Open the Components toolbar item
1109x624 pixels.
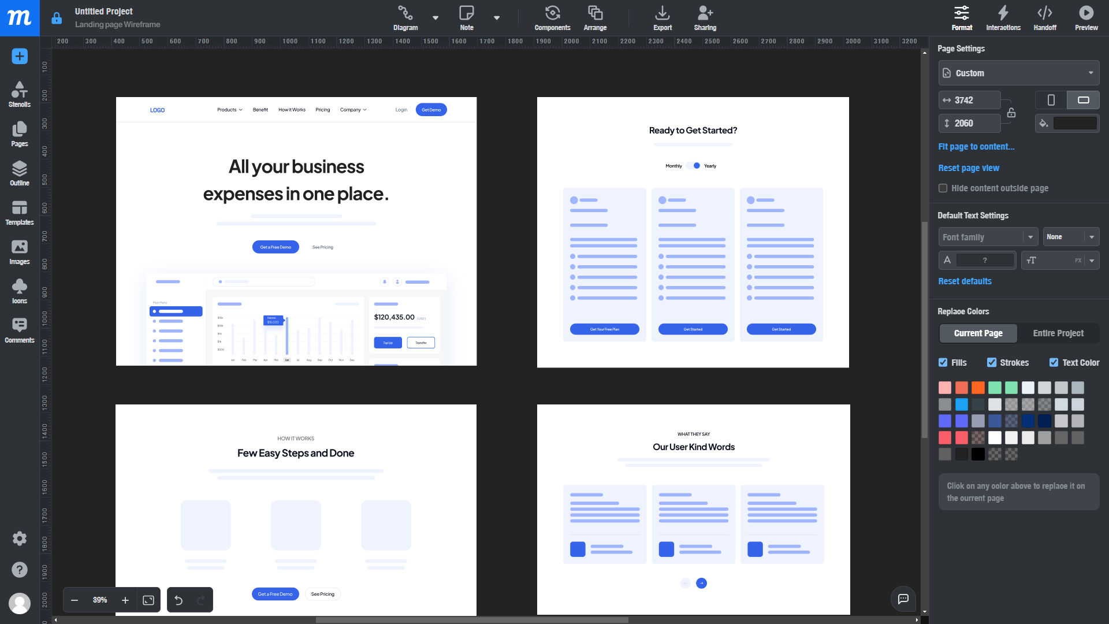point(552,18)
